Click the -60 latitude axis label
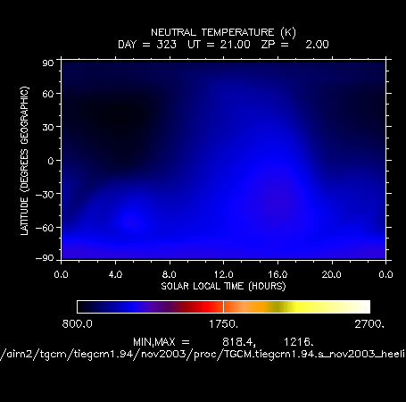Image resolution: width=406 pixels, height=402 pixels. click(45, 228)
